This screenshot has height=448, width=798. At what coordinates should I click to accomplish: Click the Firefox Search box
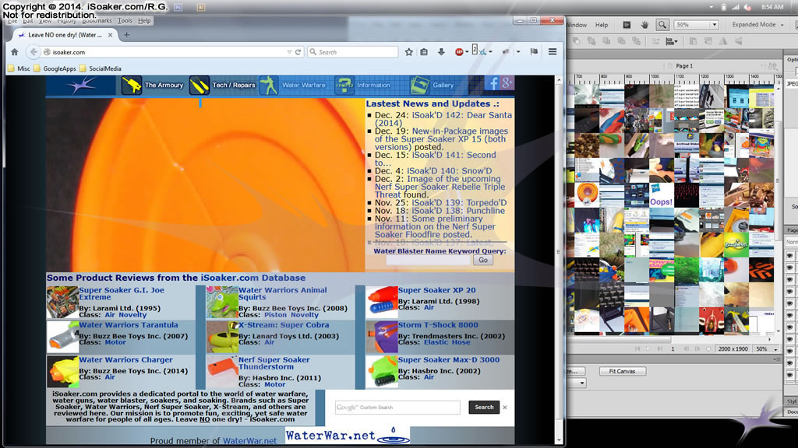[353, 52]
